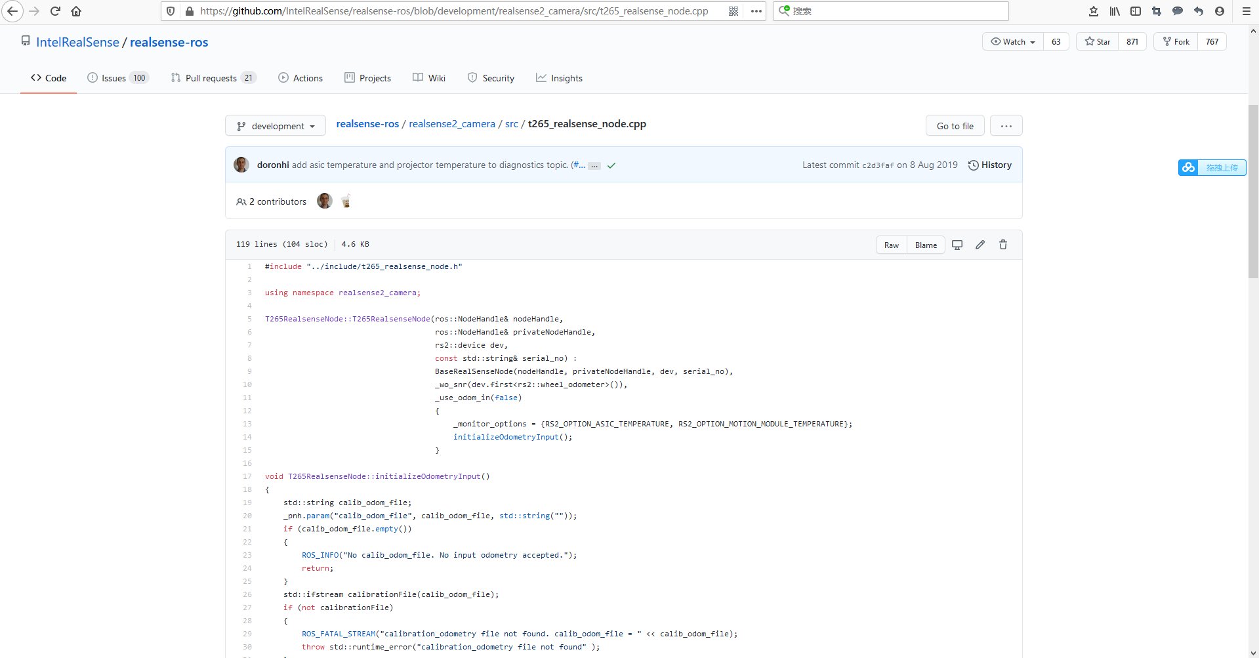Open the Wiki tab

click(429, 78)
